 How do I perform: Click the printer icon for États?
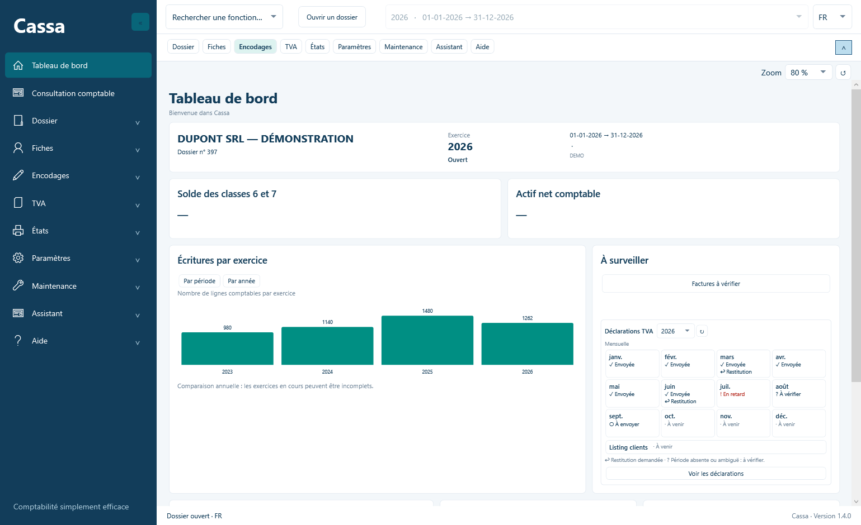(x=18, y=231)
